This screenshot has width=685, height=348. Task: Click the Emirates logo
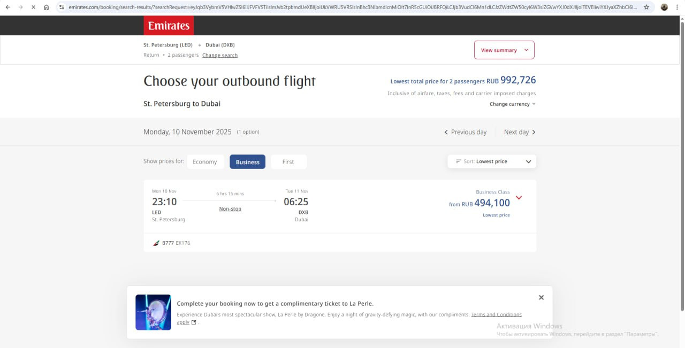coord(169,26)
